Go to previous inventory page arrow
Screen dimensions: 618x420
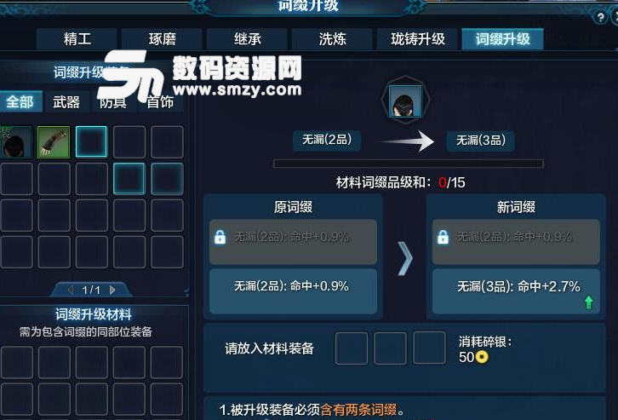click(x=71, y=290)
